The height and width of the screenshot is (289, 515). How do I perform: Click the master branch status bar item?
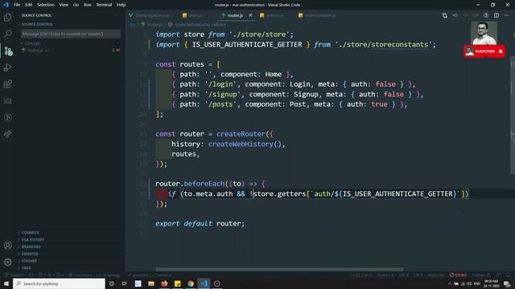14,275
